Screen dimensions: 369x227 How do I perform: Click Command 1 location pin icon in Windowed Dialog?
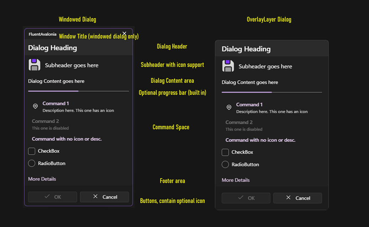(x=35, y=106)
